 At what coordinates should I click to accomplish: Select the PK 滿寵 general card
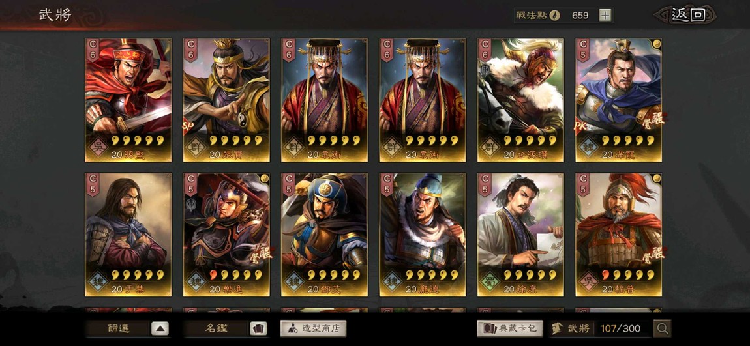[618, 100]
